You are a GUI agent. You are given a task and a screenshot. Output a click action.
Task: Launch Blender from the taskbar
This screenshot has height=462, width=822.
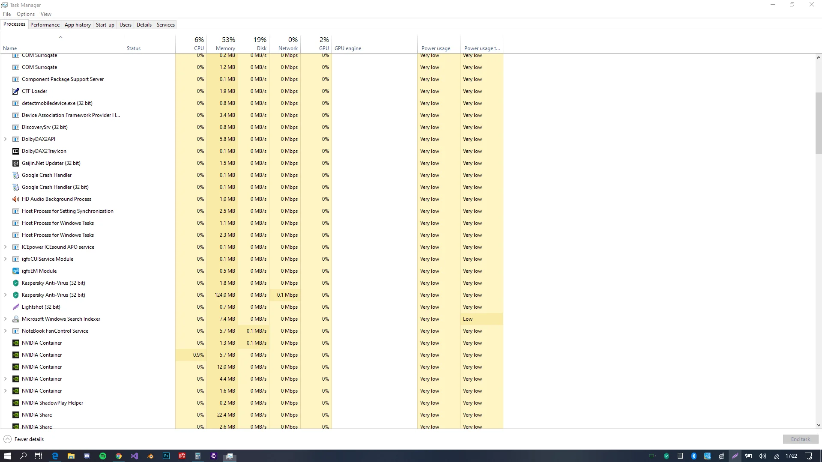pos(150,456)
